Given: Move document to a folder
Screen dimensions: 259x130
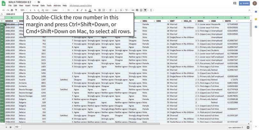Looking at the screenshot, I should pyautogui.click(x=39, y=2).
